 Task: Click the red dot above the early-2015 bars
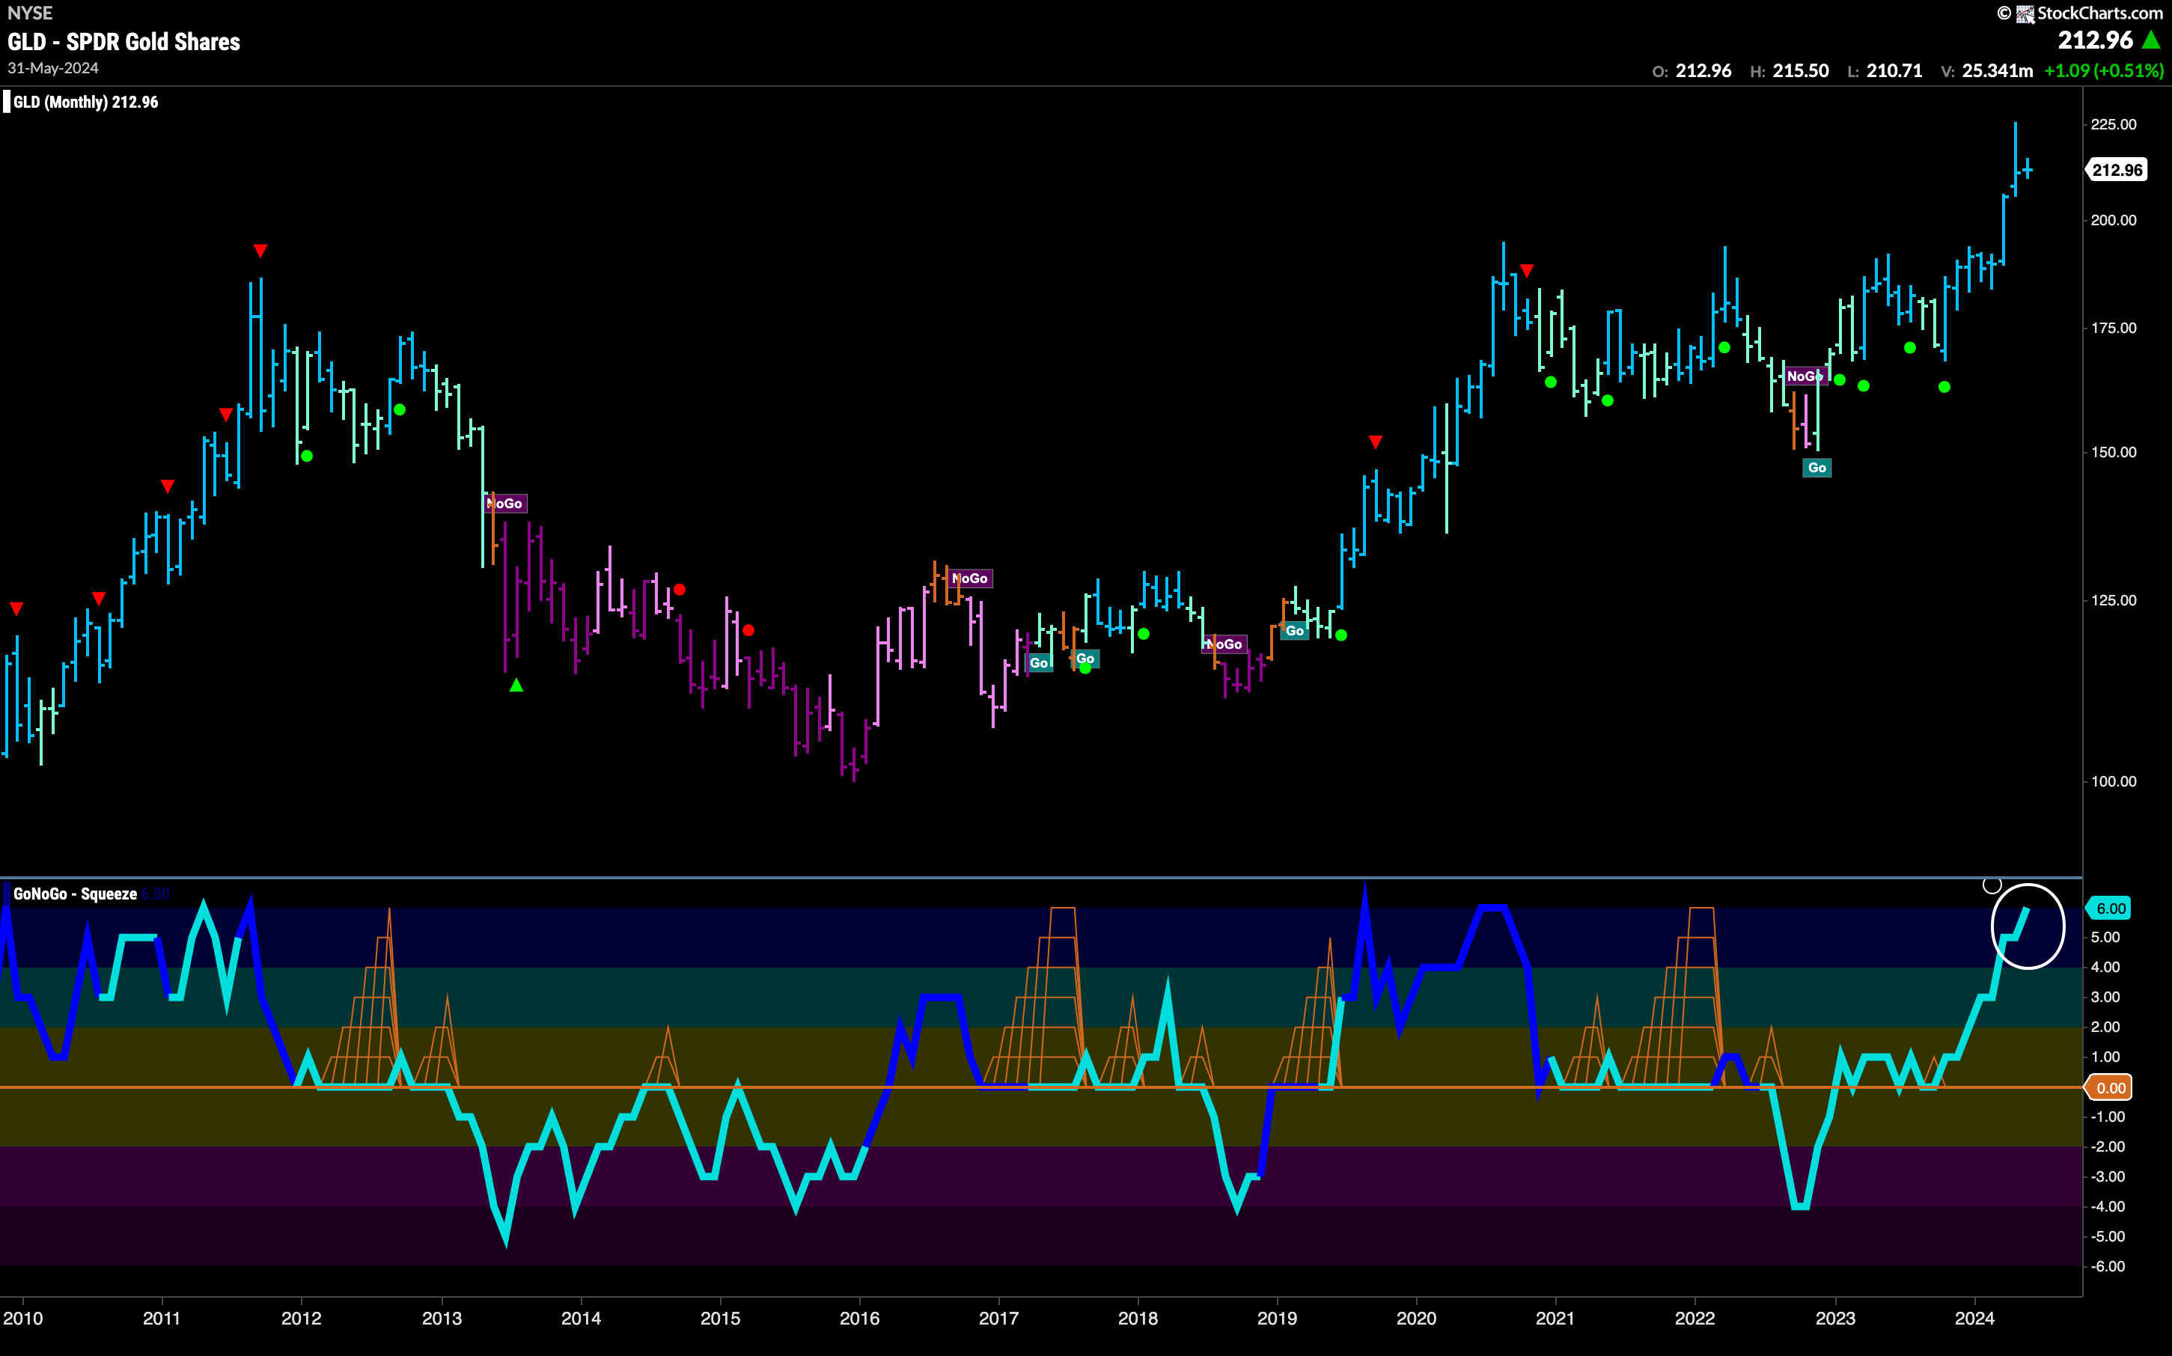(x=748, y=632)
